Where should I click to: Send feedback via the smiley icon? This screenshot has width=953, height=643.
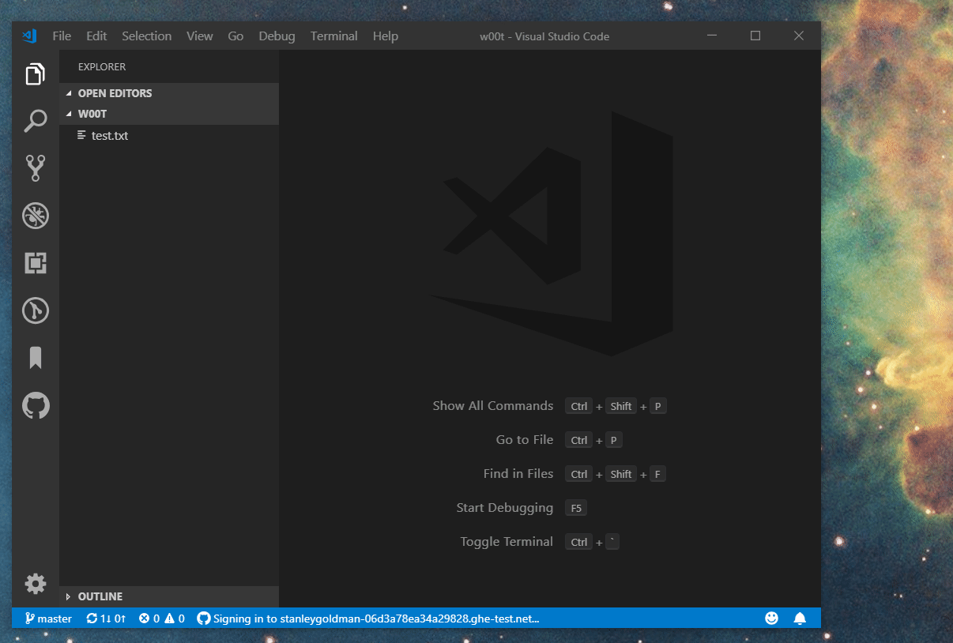coord(771,618)
